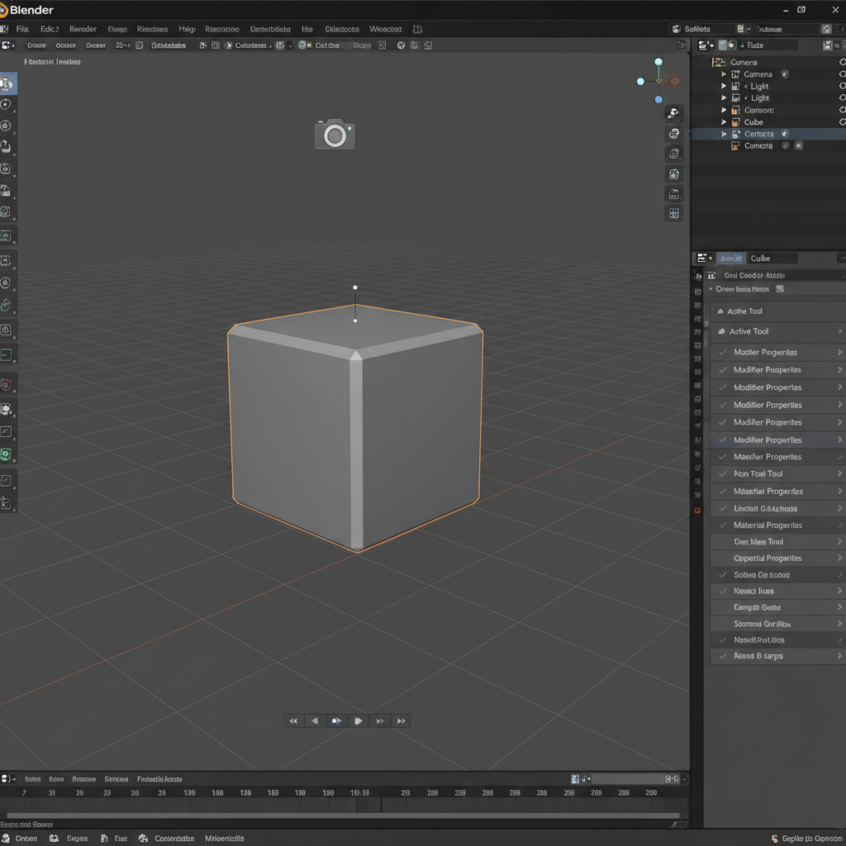Expand the Camera item in the Outliner tree
The image size is (846, 846).
[724, 74]
